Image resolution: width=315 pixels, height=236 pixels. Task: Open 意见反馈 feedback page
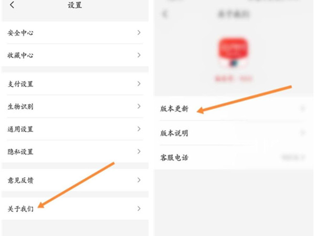(x=75, y=180)
